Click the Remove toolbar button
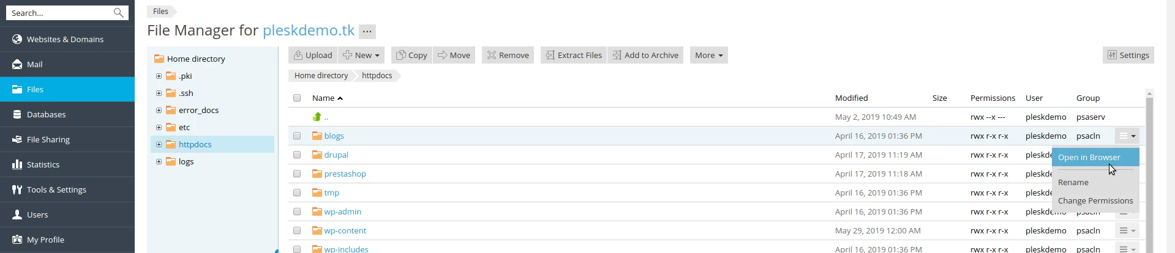 click(x=508, y=55)
